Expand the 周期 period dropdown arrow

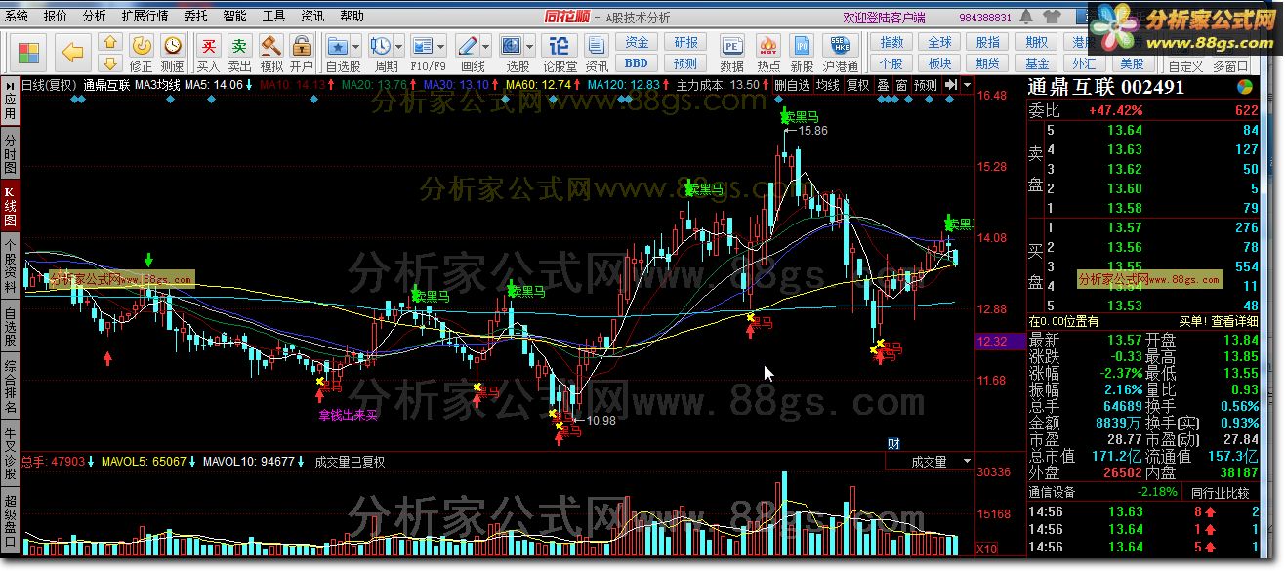click(399, 45)
